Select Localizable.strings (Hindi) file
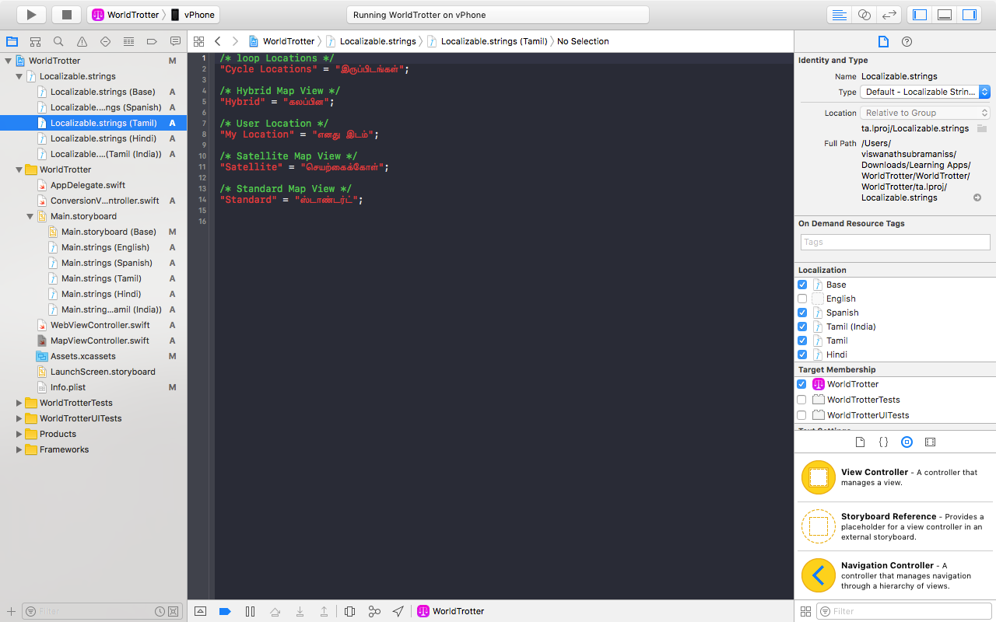Image resolution: width=996 pixels, height=622 pixels. pyautogui.click(x=103, y=138)
